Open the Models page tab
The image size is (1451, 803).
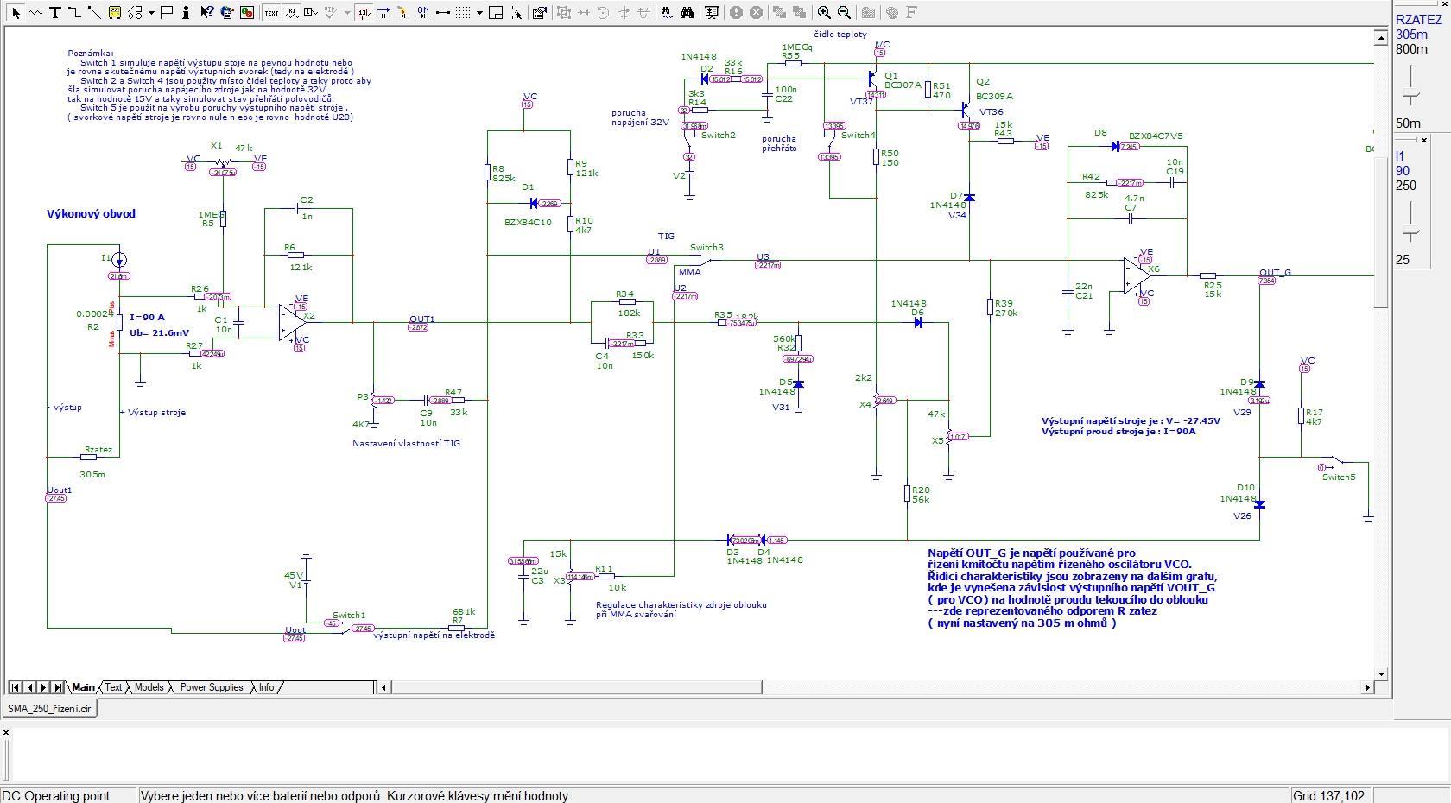(149, 687)
